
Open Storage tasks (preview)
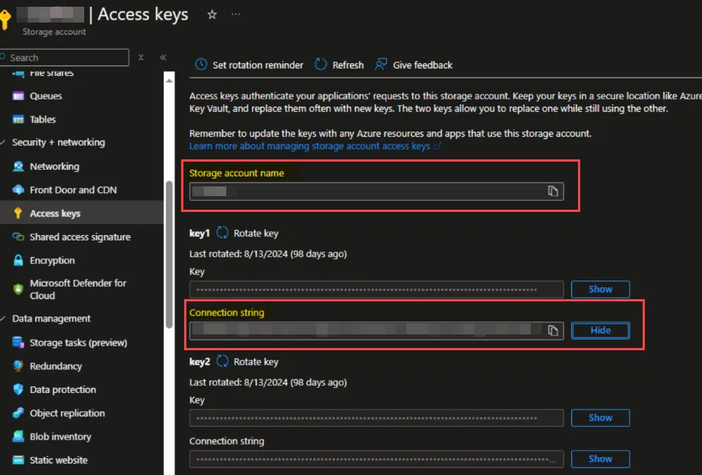[78, 343]
